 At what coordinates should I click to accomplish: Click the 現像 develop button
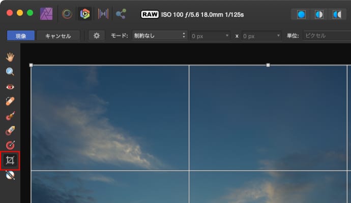(x=21, y=36)
